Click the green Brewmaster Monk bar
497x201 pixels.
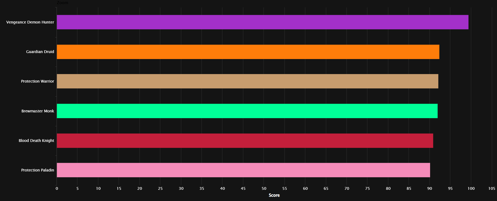point(247,111)
